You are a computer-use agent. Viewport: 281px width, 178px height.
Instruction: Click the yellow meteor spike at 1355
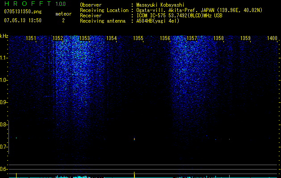click(134, 175)
